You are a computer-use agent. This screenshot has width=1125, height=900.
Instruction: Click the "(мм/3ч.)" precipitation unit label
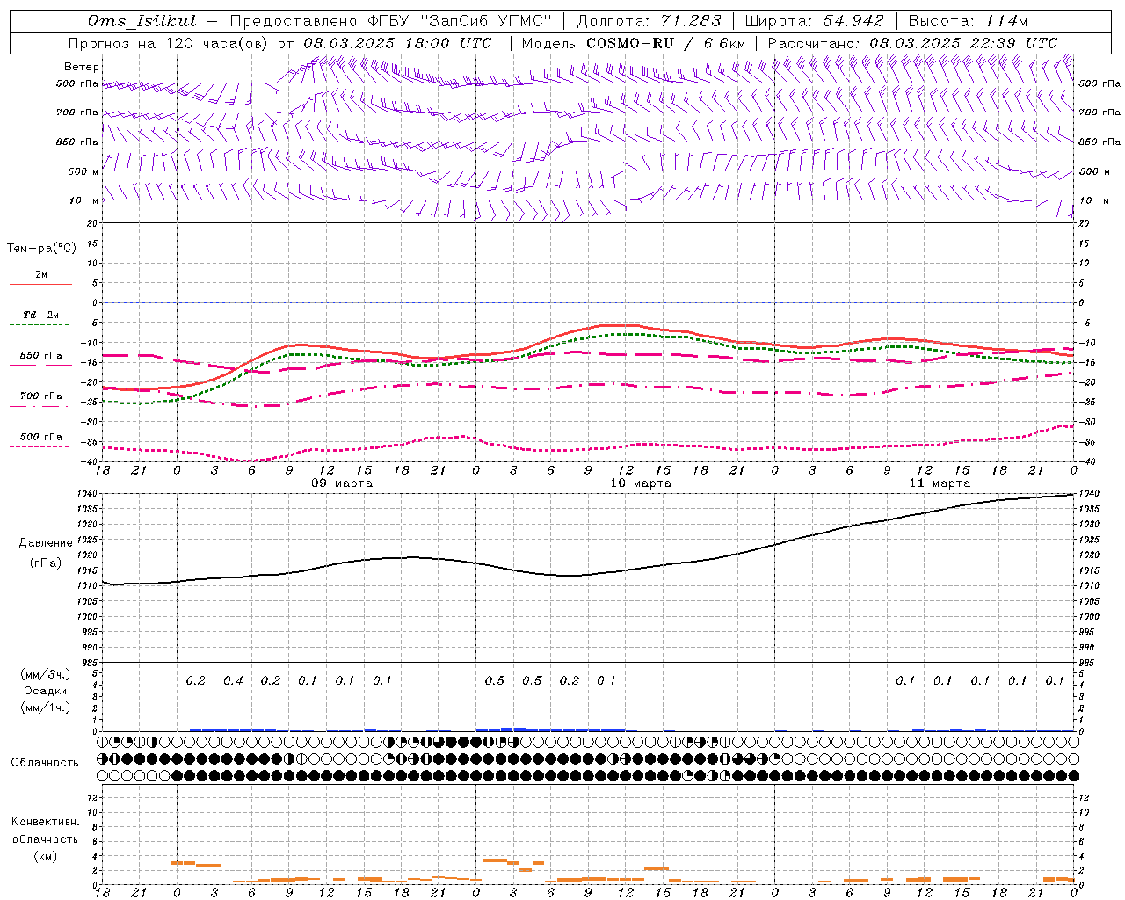[x=46, y=674]
